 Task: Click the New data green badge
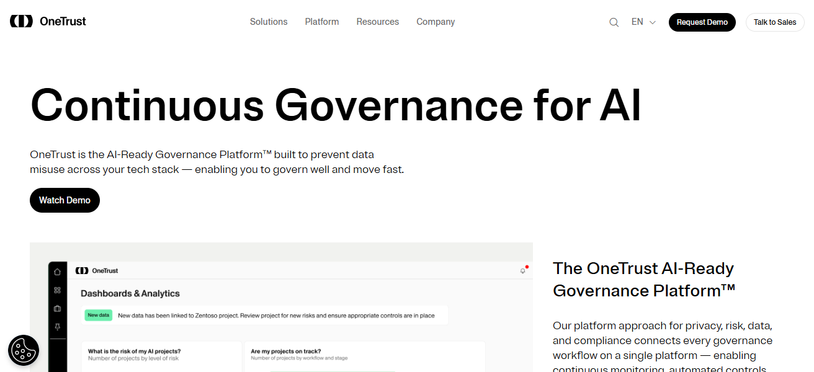click(x=98, y=315)
